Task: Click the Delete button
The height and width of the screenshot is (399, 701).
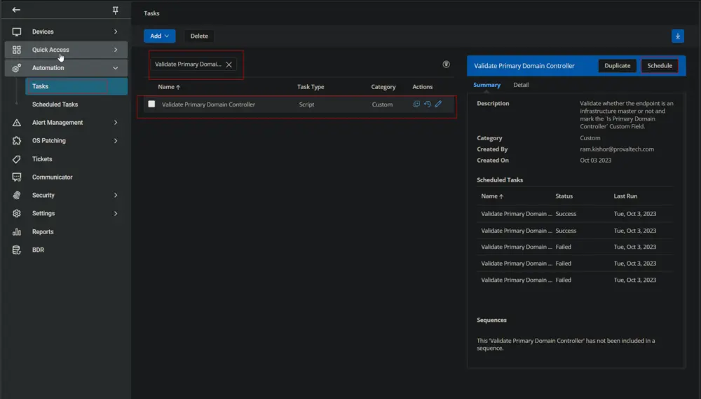Action: pyautogui.click(x=199, y=36)
